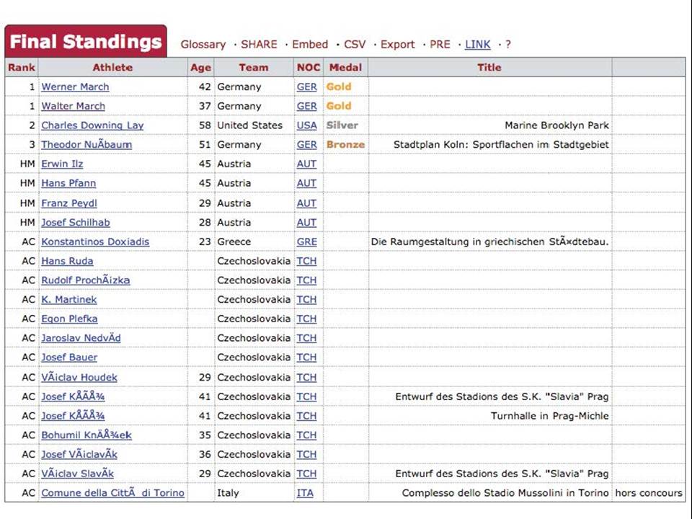692x519 pixels.
Task: Open Josef Václavík athlete link
Action: coord(79,455)
